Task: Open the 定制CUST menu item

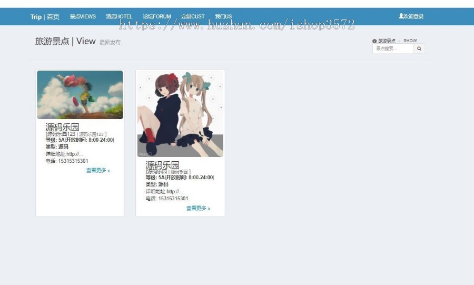Action: [193, 17]
